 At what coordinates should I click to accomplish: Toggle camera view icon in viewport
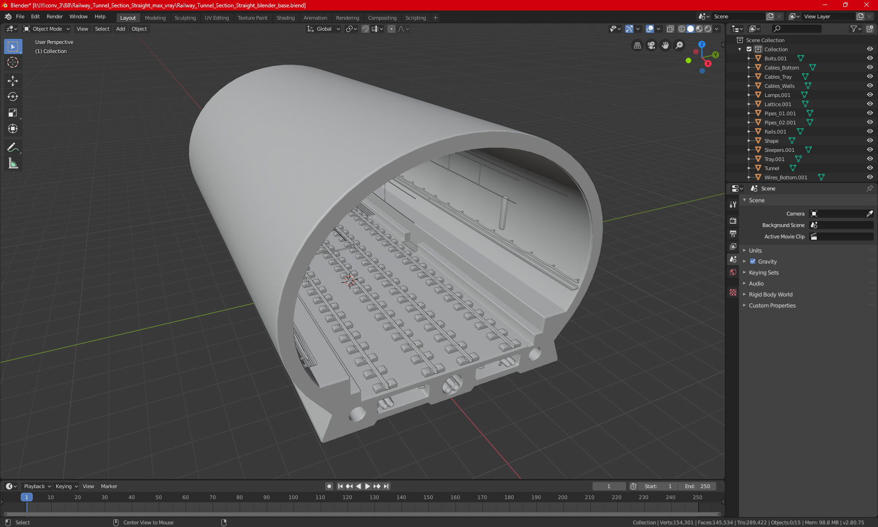click(x=651, y=45)
